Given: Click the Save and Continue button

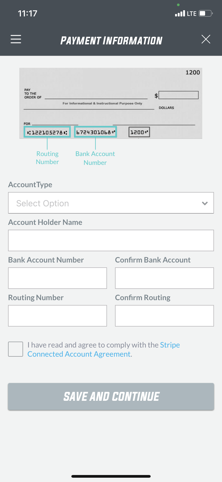Looking at the screenshot, I should 111,396.
